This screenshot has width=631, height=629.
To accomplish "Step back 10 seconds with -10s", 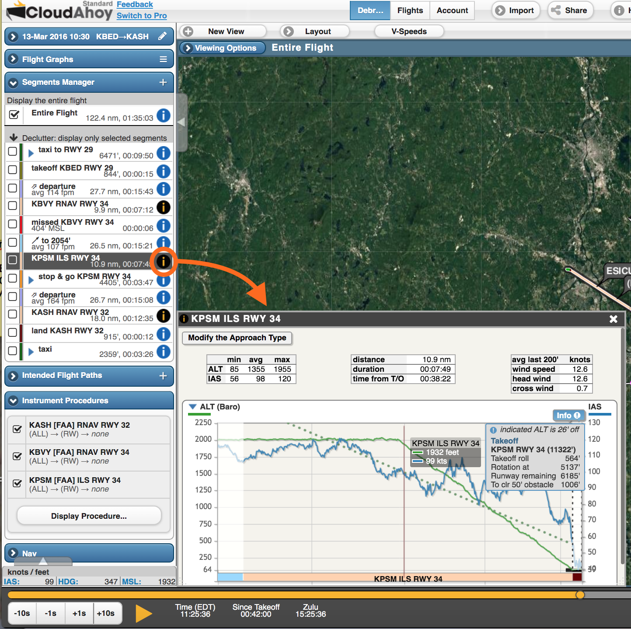I will [x=22, y=613].
